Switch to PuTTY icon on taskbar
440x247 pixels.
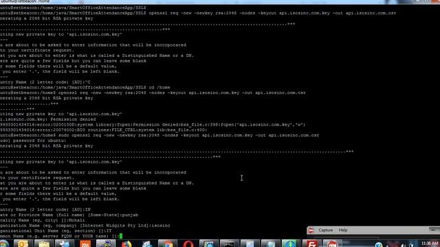(x=106, y=244)
